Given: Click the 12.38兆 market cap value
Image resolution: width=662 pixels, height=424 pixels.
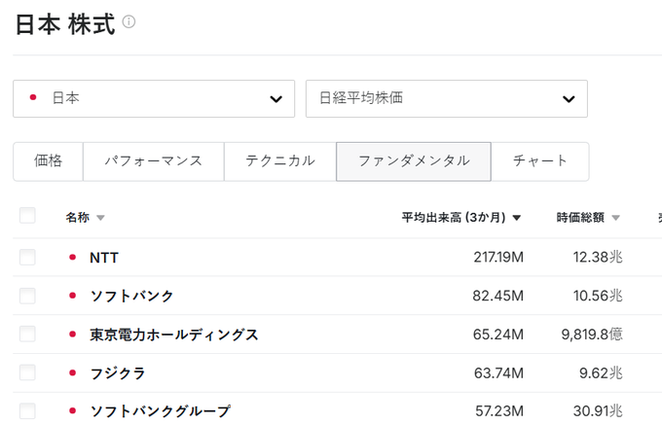Looking at the screenshot, I should coord(598,257).
